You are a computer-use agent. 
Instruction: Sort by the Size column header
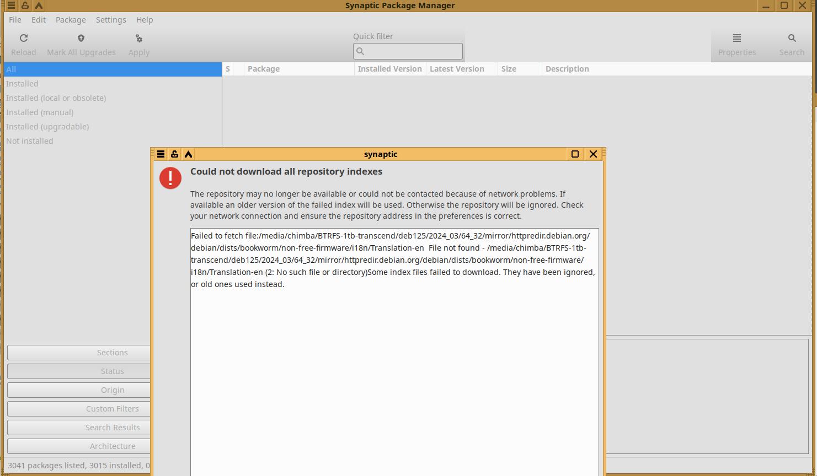[520, 69]
